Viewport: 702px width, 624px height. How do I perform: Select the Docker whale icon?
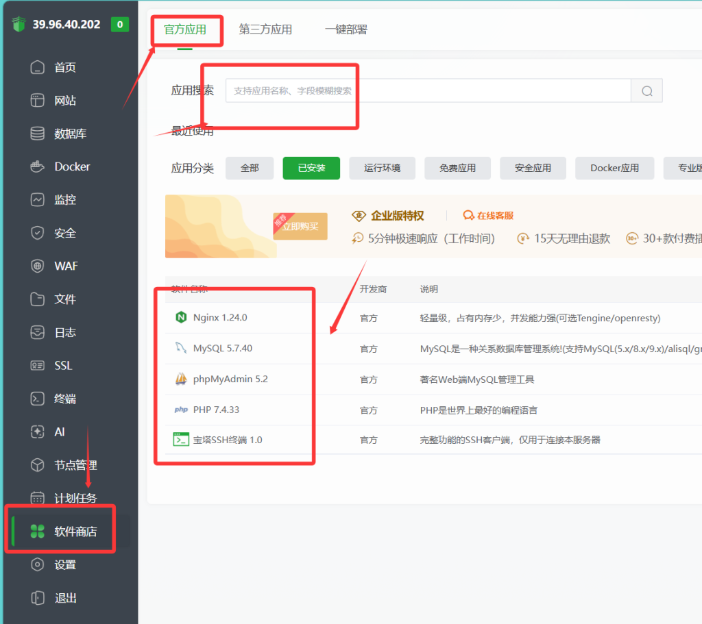click(x=38, y=167)
